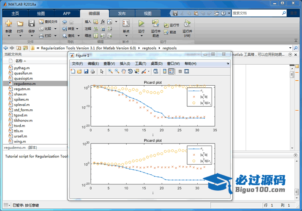Screen dimensions: 302x211
Task: Toggle the Brush data tool
Action: coord(144,71)
